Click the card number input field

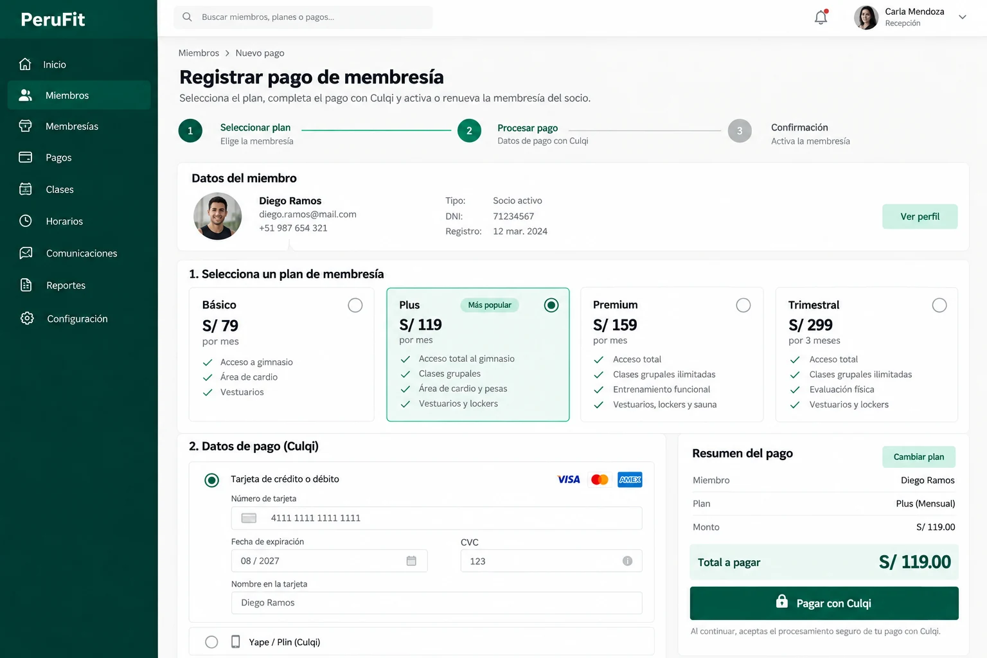click(436, 518)
